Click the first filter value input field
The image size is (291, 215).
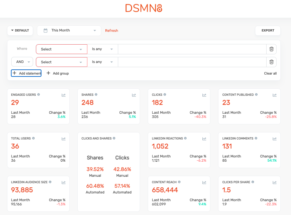click(192, 49)
